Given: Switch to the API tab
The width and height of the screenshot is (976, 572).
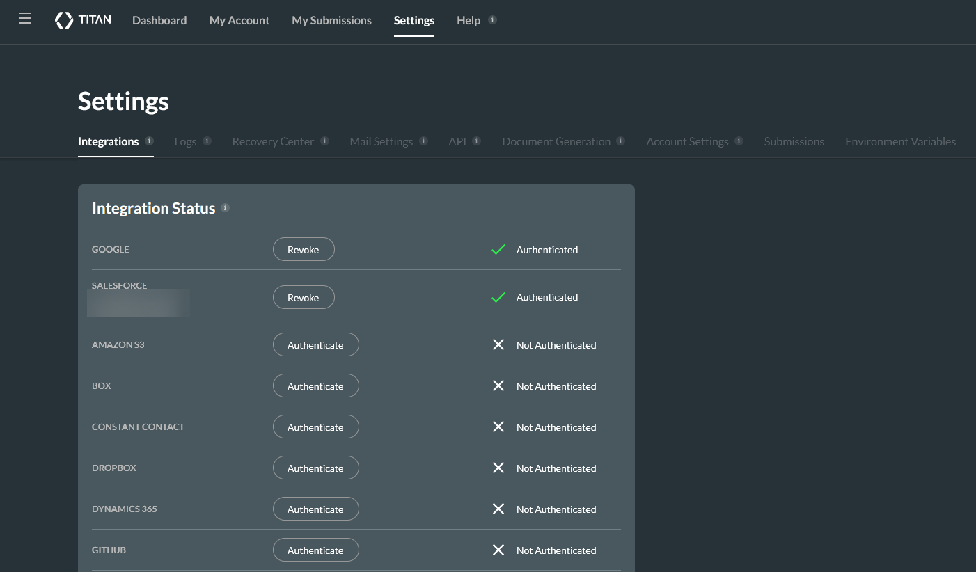Looking at the screenshot, I should 457,141.
